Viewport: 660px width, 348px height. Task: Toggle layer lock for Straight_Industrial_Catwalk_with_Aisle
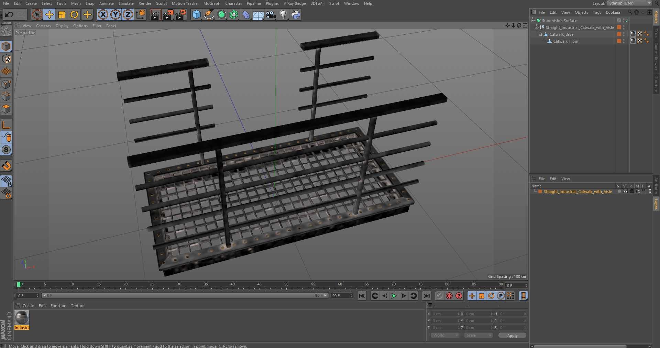tap(643, 191)
